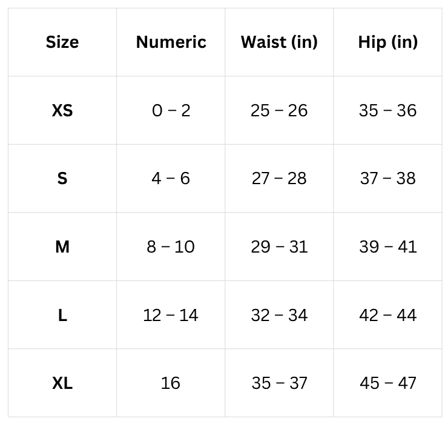Click hip value 45 – 47
Screen dimensions: 448x424
pyautogui.click(x=387, y=383)
